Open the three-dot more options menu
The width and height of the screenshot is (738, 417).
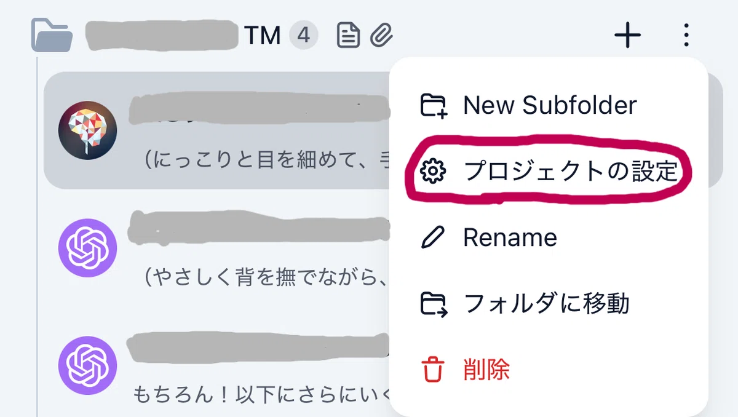686,36
